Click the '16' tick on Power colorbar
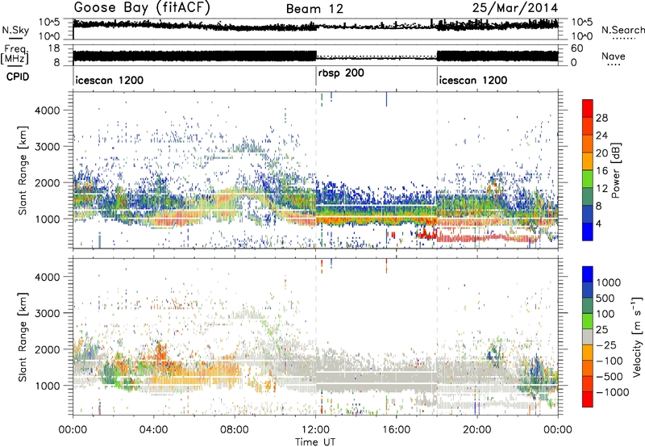Viewport: 645px width, 447px height. (601, 171)
